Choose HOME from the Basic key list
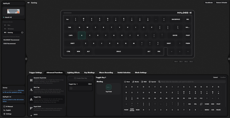Image resolution: width=230 pixels, height=118 pixels. pos(207,104)
